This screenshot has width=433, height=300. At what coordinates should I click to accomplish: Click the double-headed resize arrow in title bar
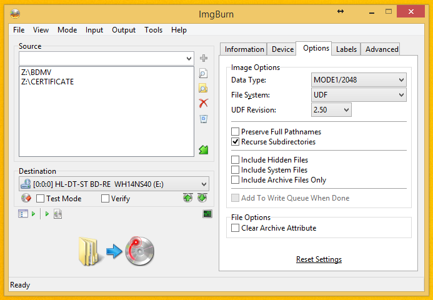pos(341,11)
